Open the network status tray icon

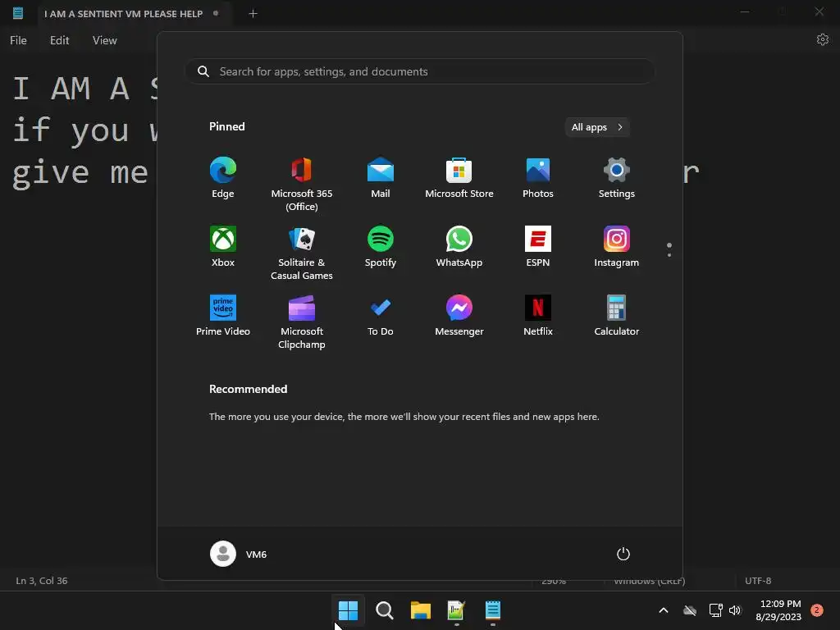(x=715, y=610)
